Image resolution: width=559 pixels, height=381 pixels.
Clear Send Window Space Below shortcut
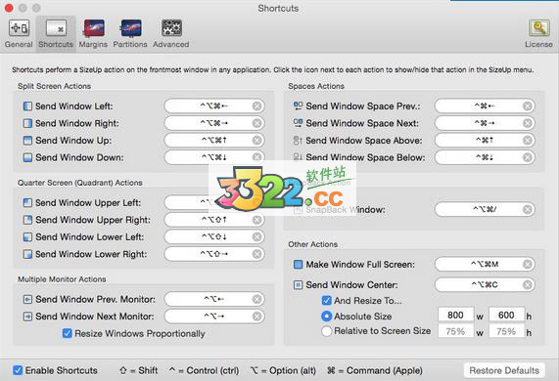tap(528, 157)
